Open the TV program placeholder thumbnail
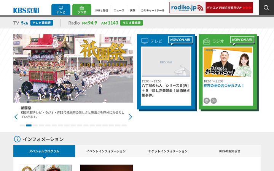 pos(166,62)
